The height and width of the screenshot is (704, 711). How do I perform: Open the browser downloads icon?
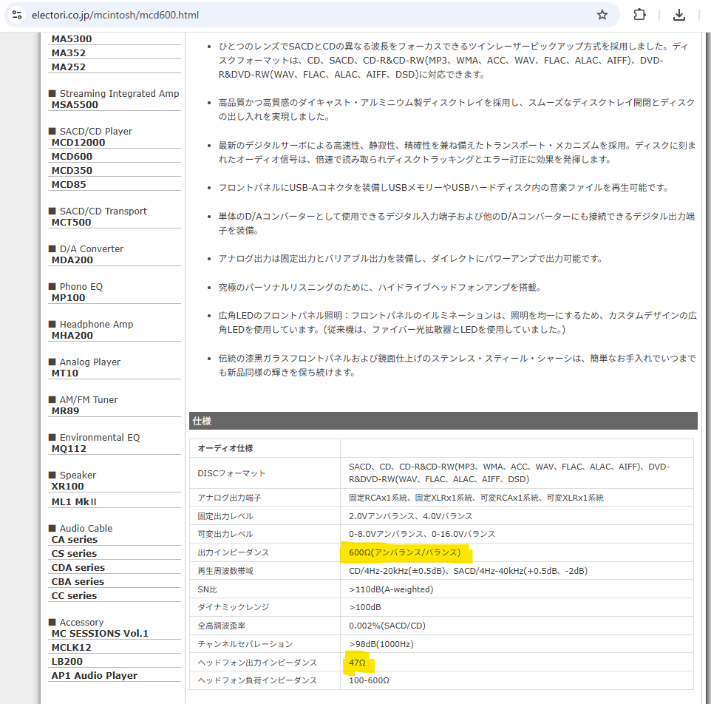[678, 15]
